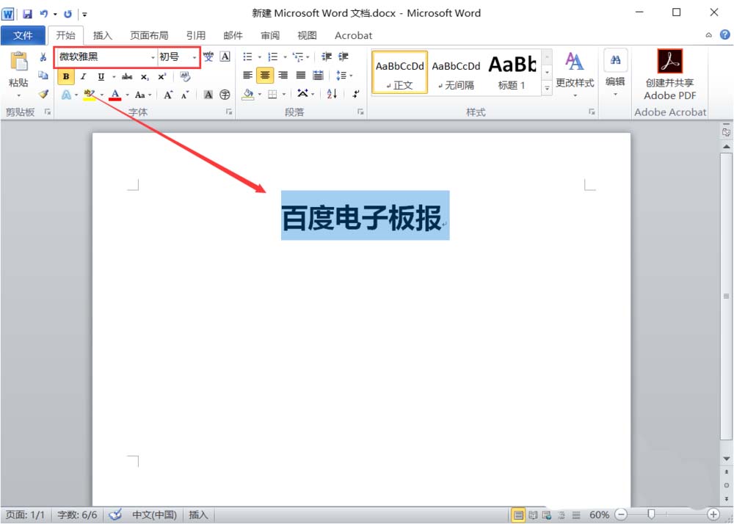
Task: Click the Save icon in quick access toolbar
Action: tap(28, 14)
